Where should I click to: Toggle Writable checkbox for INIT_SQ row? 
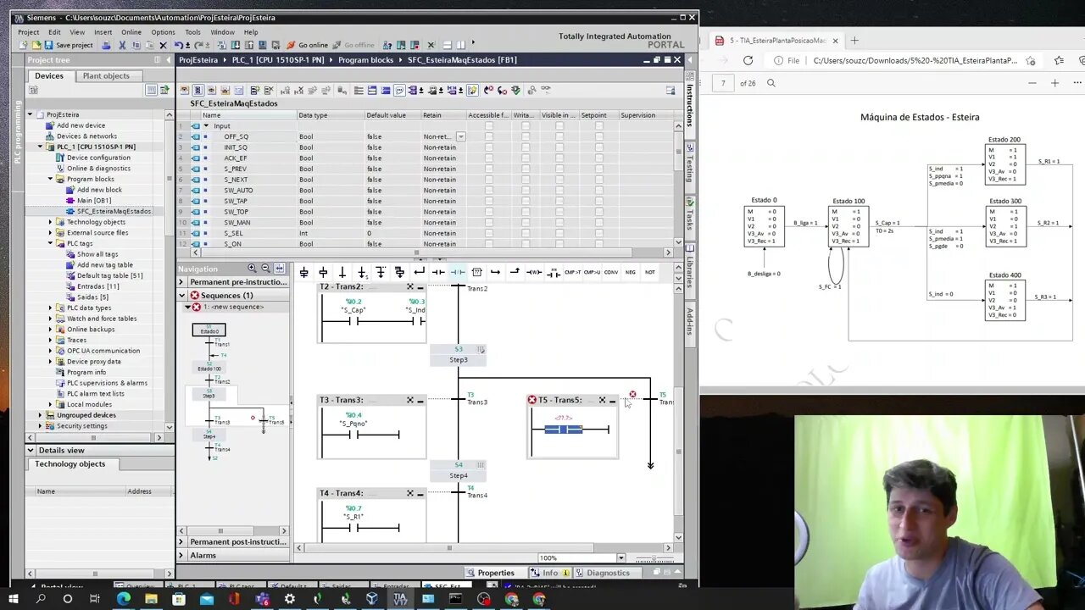click(x=526, y=147)
